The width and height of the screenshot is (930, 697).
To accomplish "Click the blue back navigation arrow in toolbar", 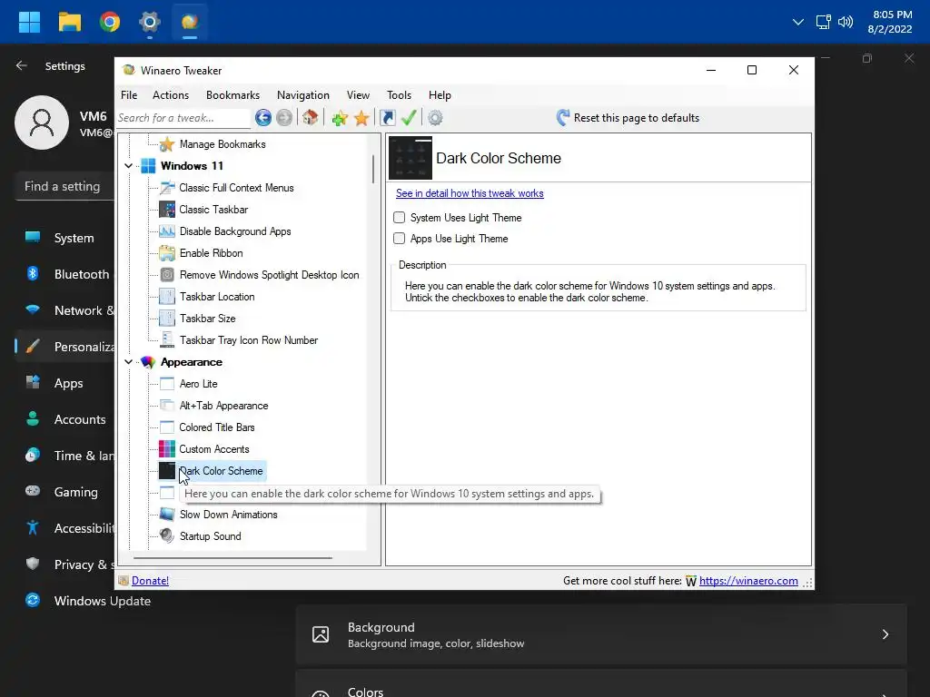I will [x=263, y=118].
